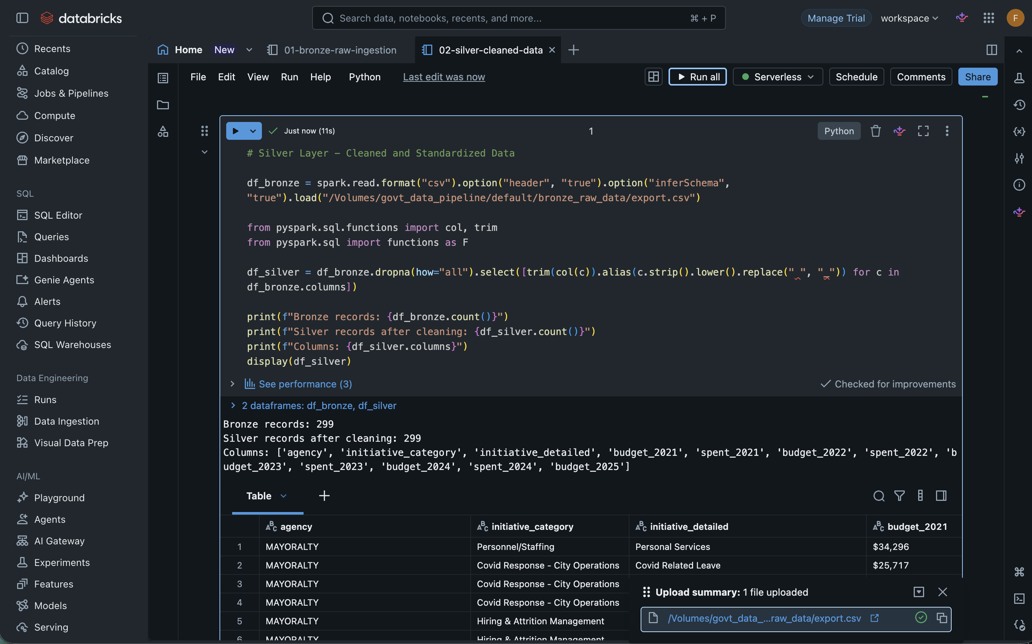Open the apps grid switcher
This screenshot has width=1032, height=644.
pos(988,18)
